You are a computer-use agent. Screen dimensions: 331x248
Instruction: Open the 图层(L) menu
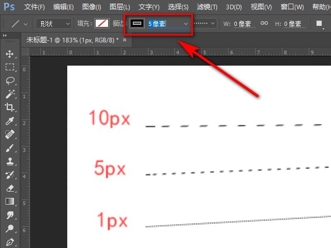120,7
